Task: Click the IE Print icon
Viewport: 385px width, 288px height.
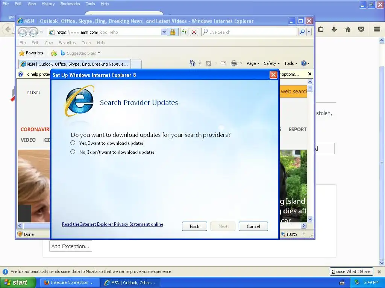Action: pyautogui.click(x=234, y=64)
